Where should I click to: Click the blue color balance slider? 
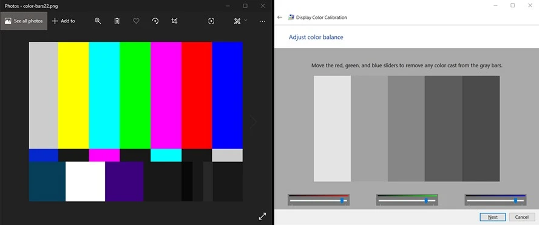(x=495, y=200)
